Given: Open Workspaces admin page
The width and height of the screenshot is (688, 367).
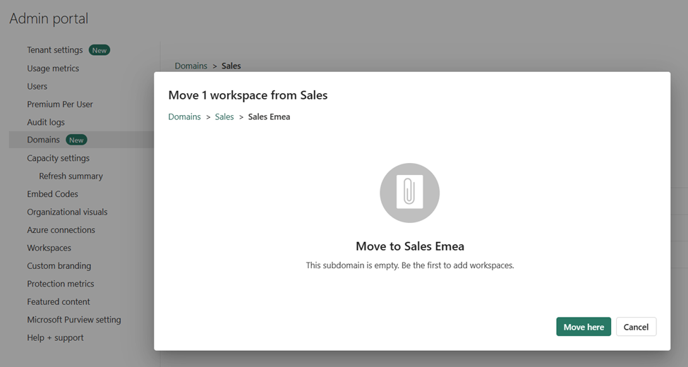Looking at the screenshot, I should pos(49,248).
